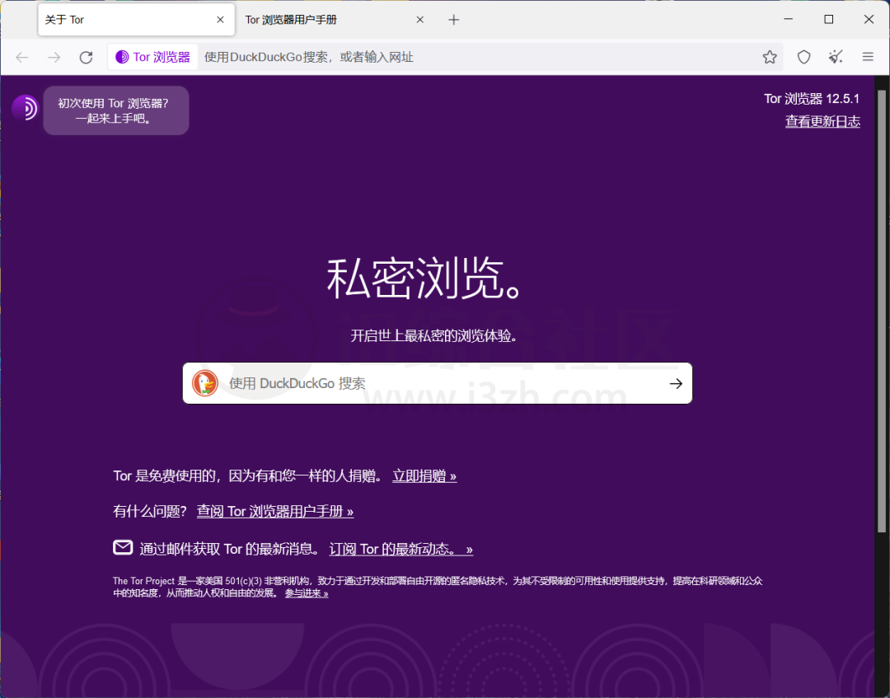
Task: Open 立即捐赠 link
Action: pos(424,476)
